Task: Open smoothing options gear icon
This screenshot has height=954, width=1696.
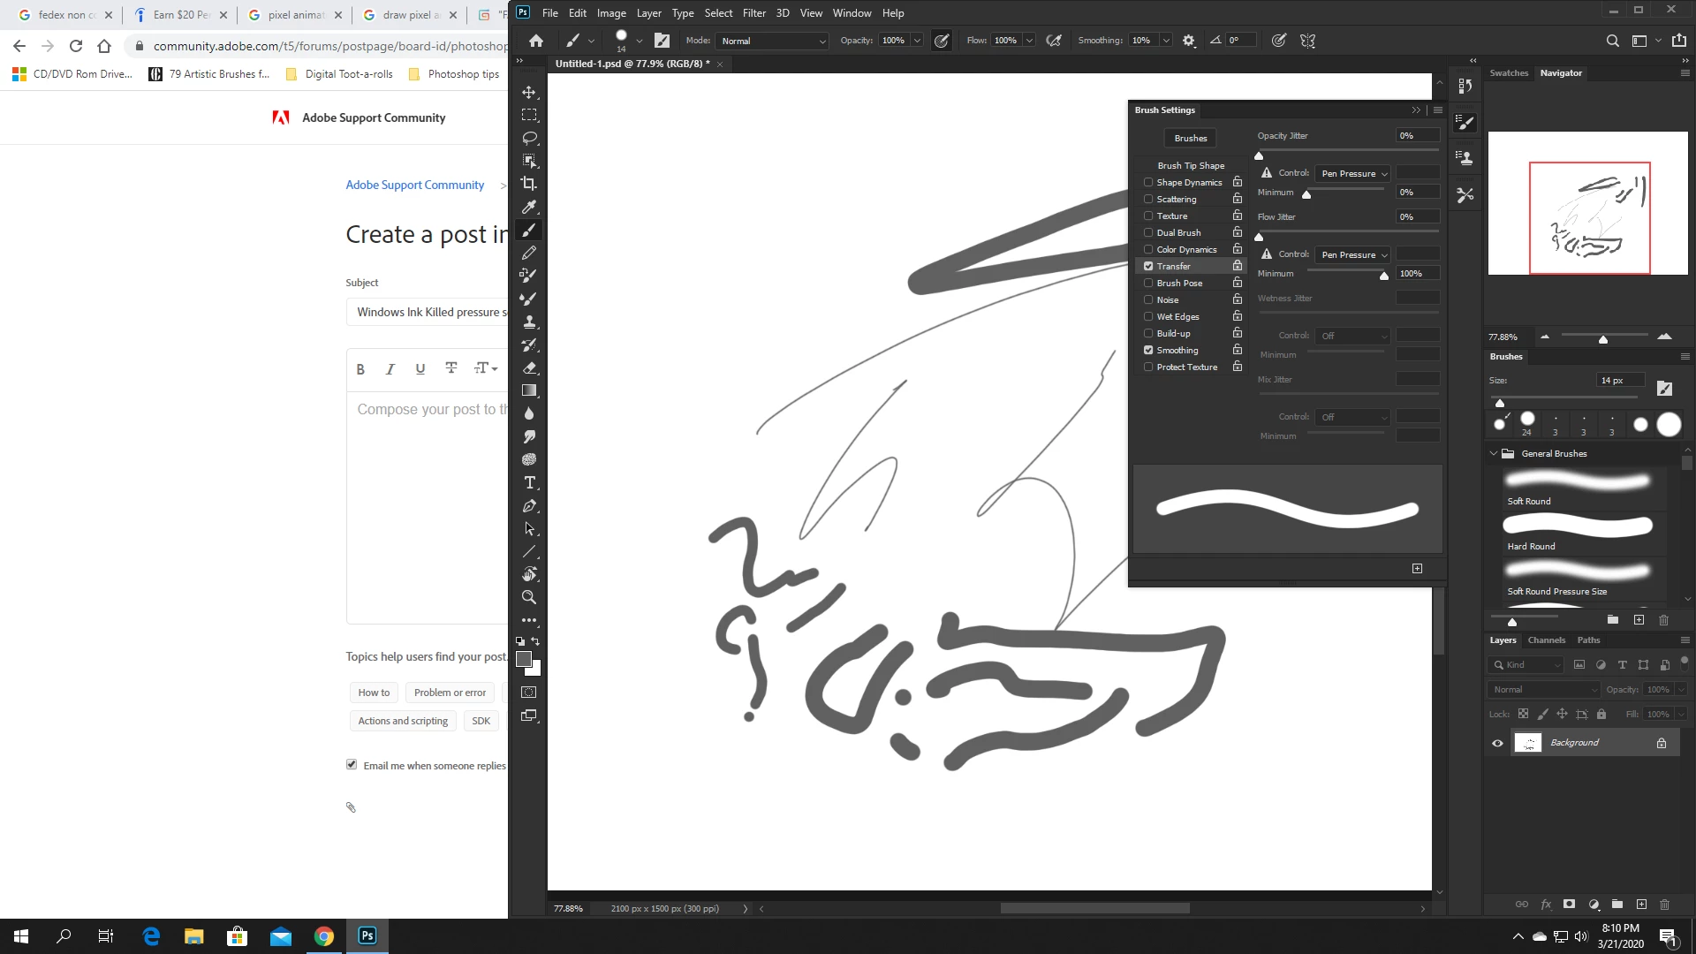Action: coord(1189,41)
